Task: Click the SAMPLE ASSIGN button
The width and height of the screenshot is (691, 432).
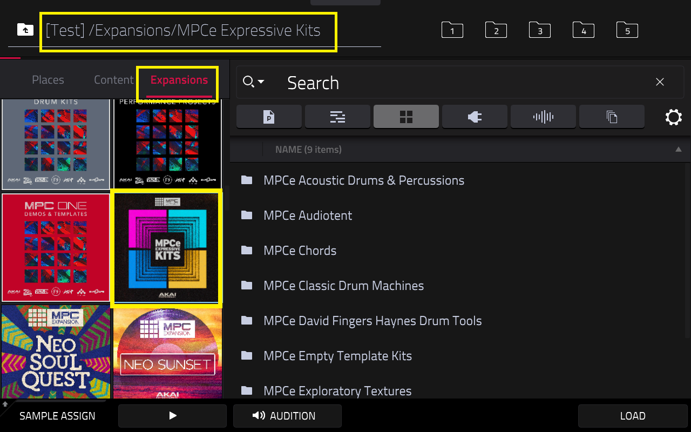Action: click(57, 416)
